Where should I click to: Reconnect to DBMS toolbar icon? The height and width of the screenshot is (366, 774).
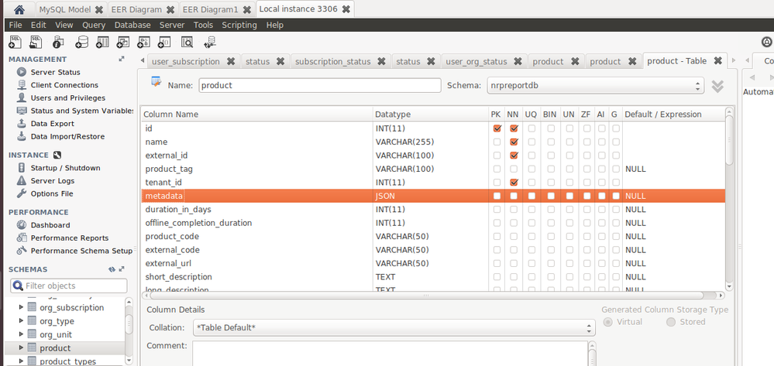point(210,43)
